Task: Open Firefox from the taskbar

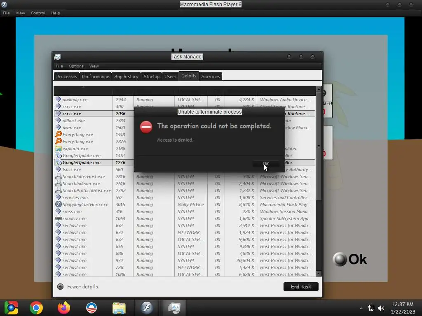Action: click(x=64, y=308)
